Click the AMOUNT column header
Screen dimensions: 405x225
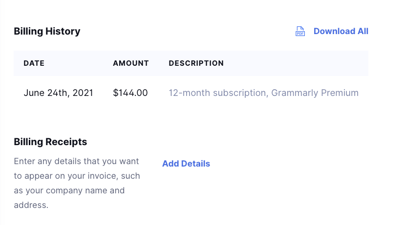coord(131,63)
